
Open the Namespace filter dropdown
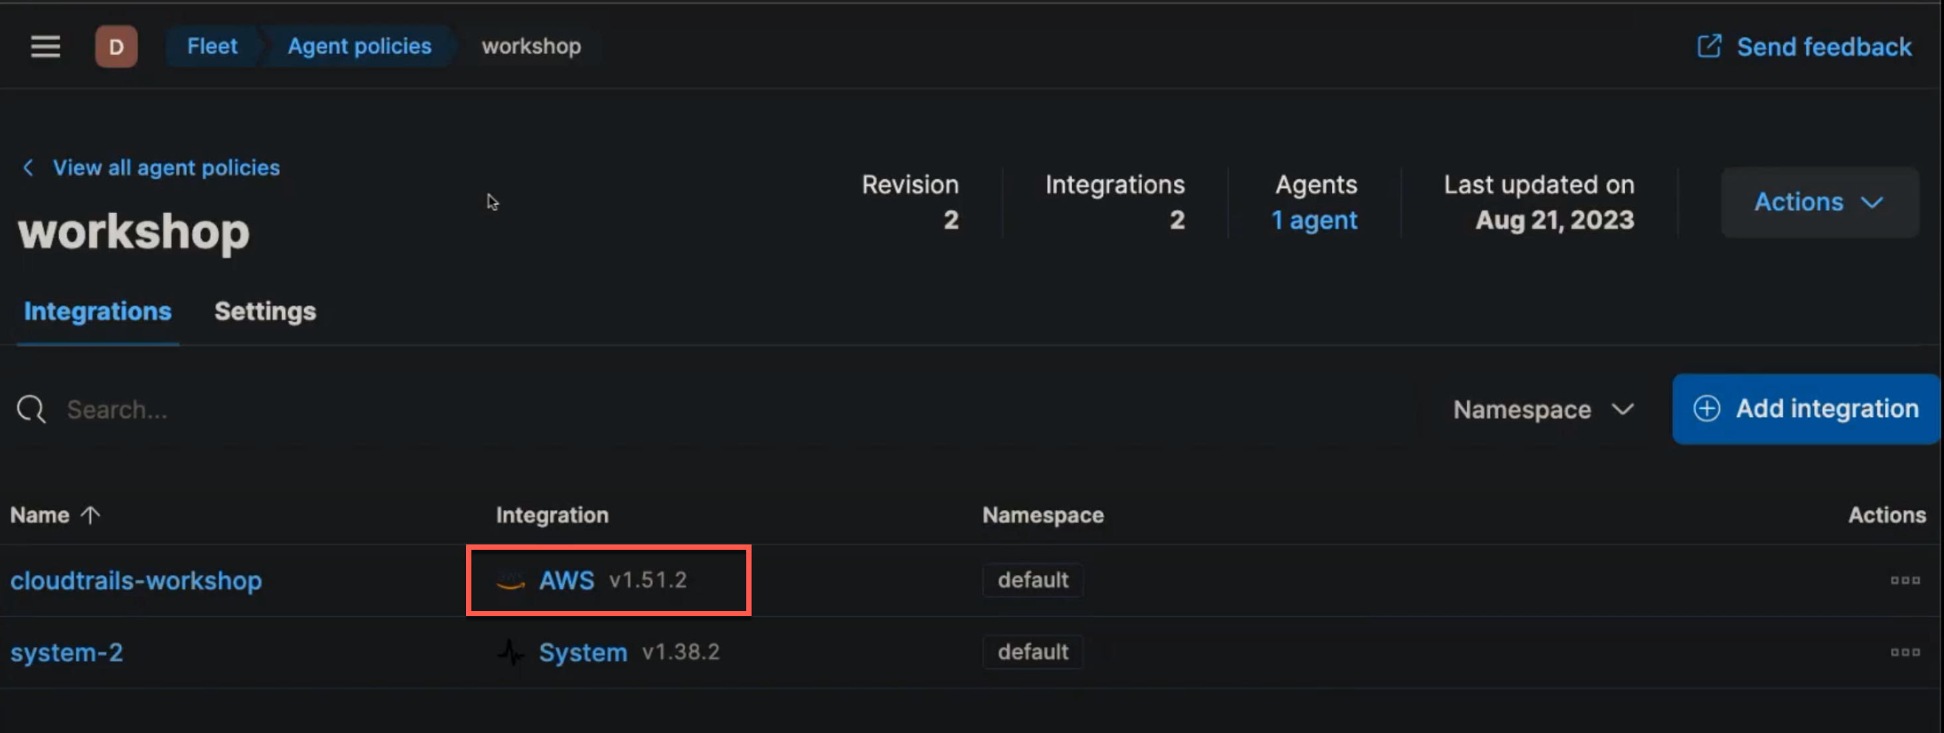coord(1542,409)
